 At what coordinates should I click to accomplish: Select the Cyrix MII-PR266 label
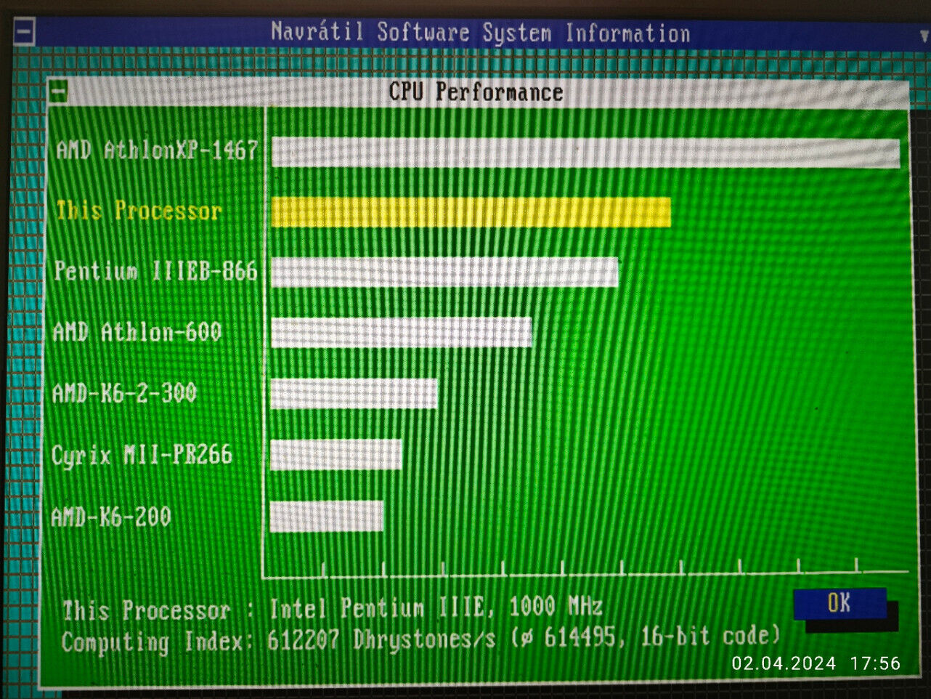click(142, 455)
